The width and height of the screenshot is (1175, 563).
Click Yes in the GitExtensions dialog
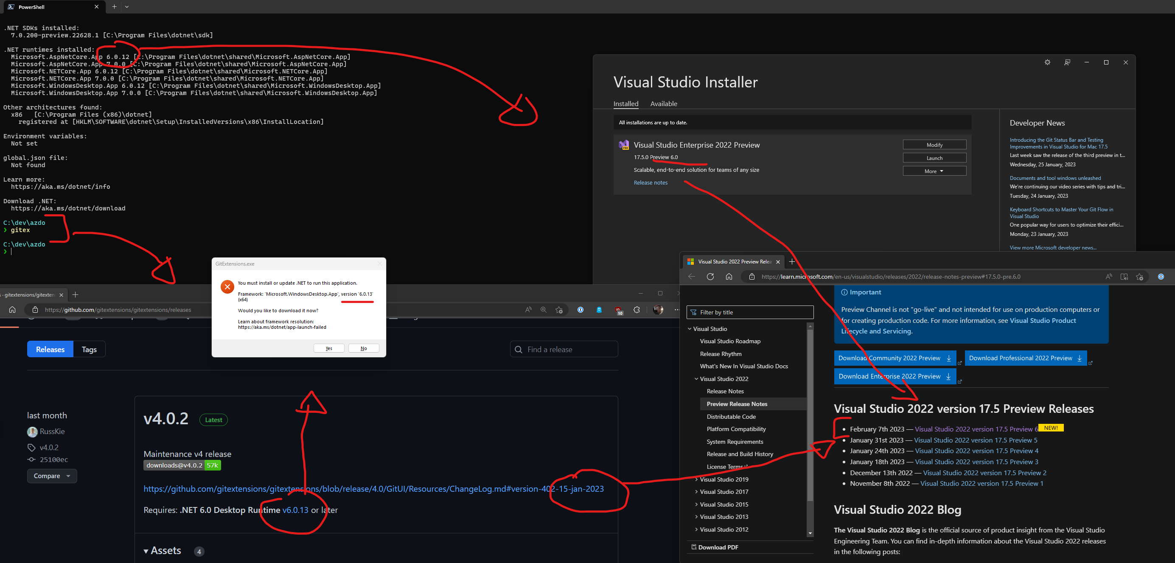point(328,348)
